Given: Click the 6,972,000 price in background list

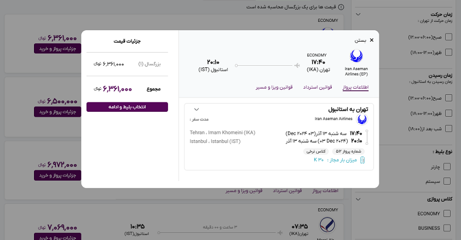Looking at the screenshot, I should click(57, 165).
